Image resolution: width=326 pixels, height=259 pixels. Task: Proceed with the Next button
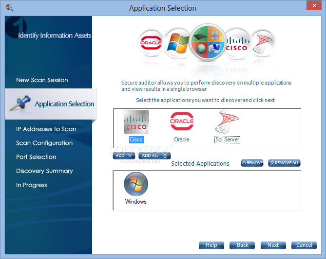point(273,245)
